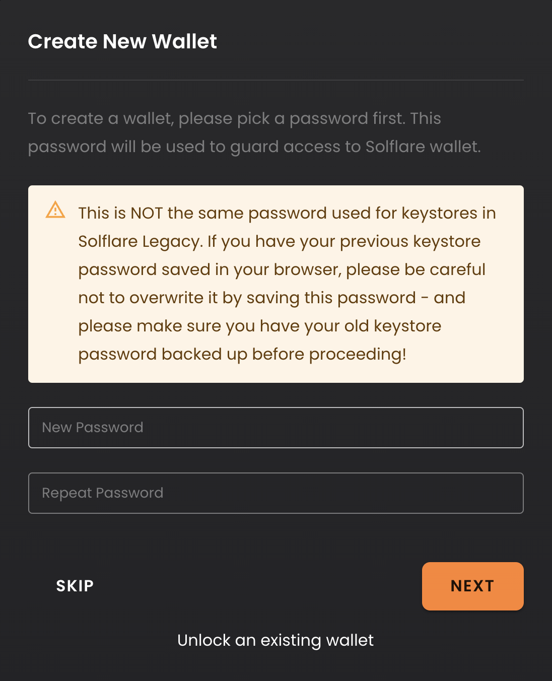Click the Create New Wallet heading
The height and width of the screenshot is (681, 552).
(x=122, y=41)
